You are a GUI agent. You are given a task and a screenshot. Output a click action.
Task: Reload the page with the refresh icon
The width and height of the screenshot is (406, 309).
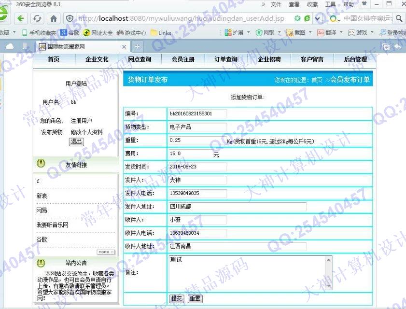click(37, 18)
